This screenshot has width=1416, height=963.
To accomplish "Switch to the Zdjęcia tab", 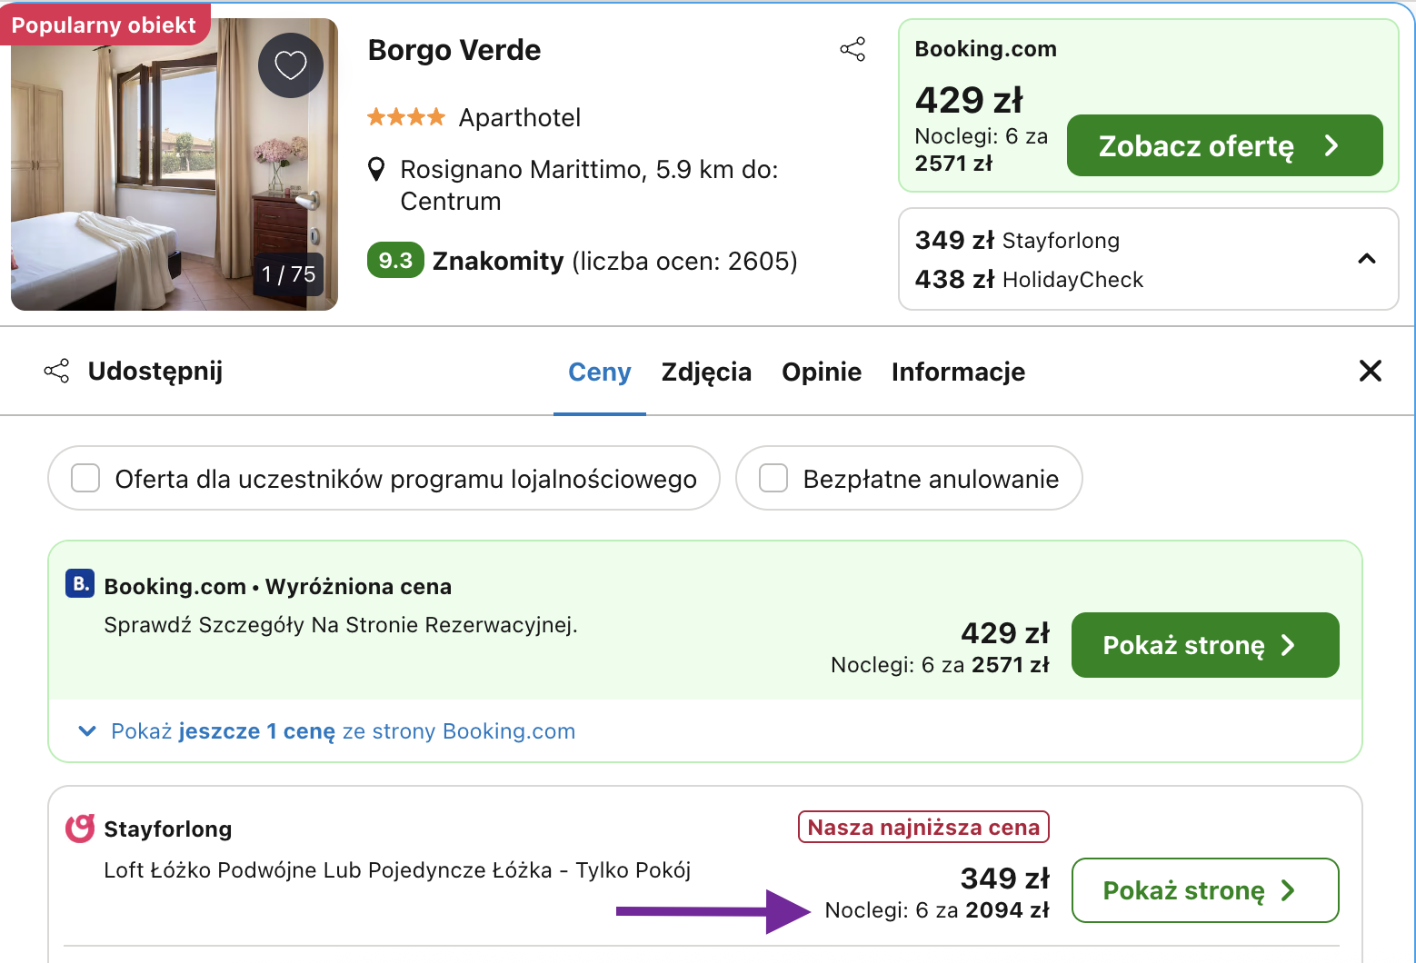I will [706, 372].
